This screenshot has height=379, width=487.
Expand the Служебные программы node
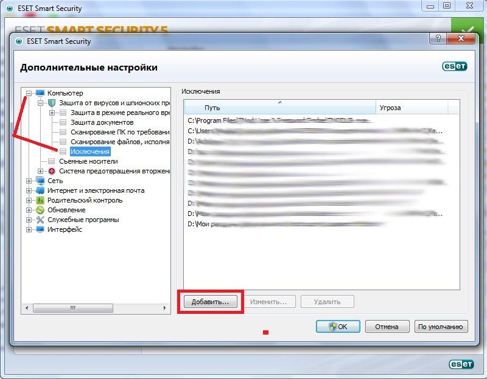[29, 220]
